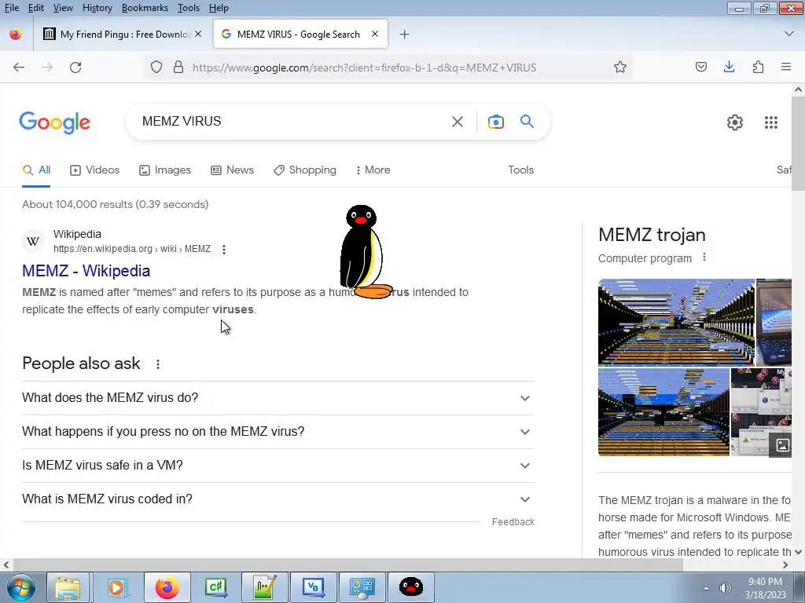This screenshot has width=805, height=603.
Task: Open the volume speaker tray icon
Action: pos(726,588)
